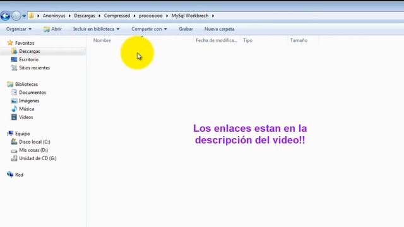The image size is (404, 227).
Task: Expand arrow after Descargas breadcrumb
Action: tap(100, 16)
